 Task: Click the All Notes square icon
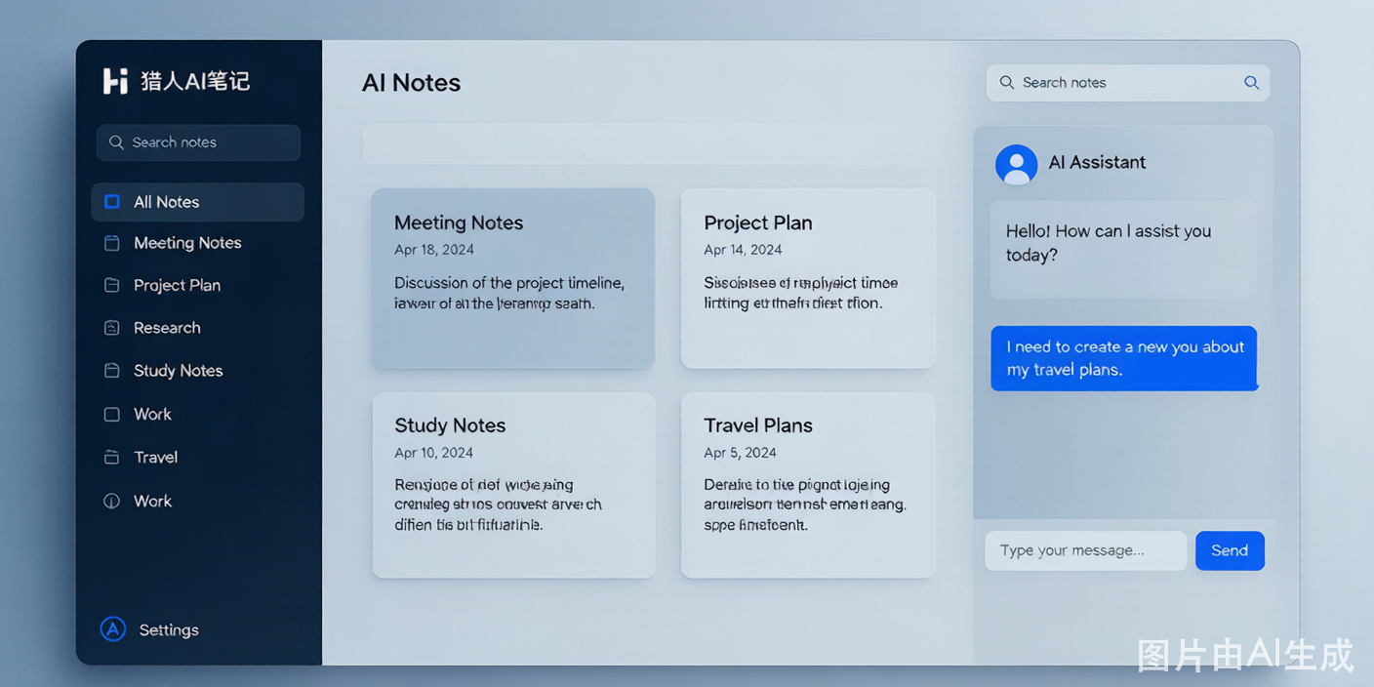pos(112,201)
